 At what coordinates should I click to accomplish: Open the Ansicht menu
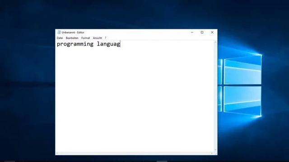98,38
